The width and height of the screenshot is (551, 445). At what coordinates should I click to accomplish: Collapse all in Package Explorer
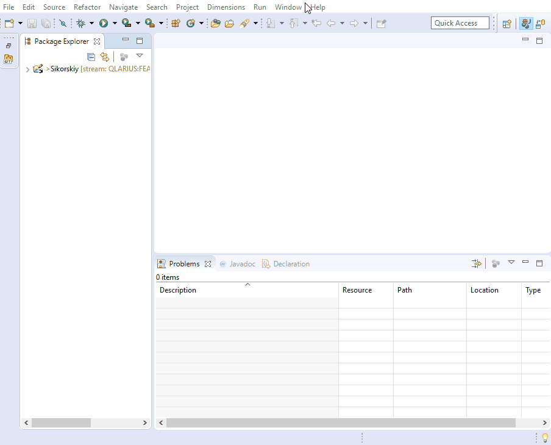[91, 57]
